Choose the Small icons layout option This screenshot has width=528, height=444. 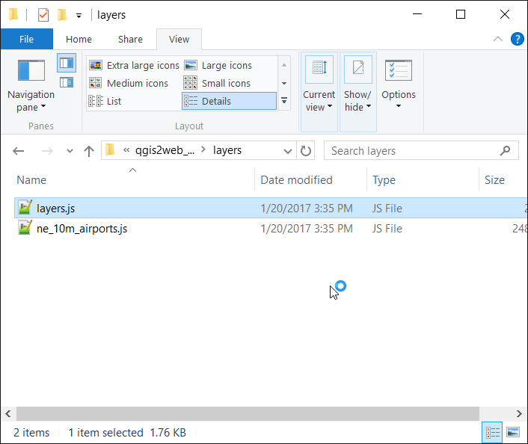(225, 84)
